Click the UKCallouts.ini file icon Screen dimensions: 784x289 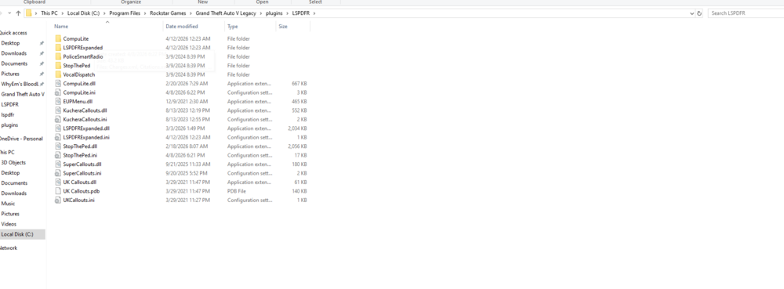(x=58, y=200)
